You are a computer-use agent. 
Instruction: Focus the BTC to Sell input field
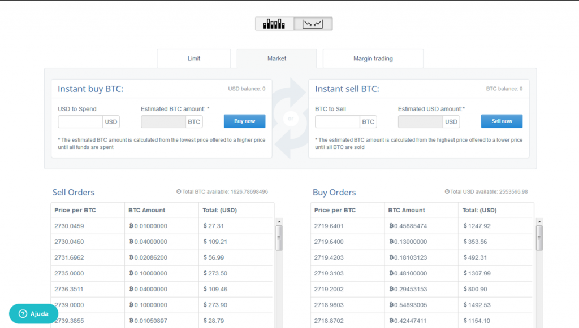click(x=338, y=121)
